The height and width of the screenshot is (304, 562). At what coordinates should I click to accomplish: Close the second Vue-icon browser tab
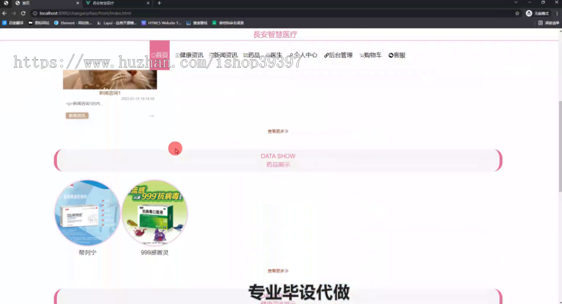(x=148, y=3)
